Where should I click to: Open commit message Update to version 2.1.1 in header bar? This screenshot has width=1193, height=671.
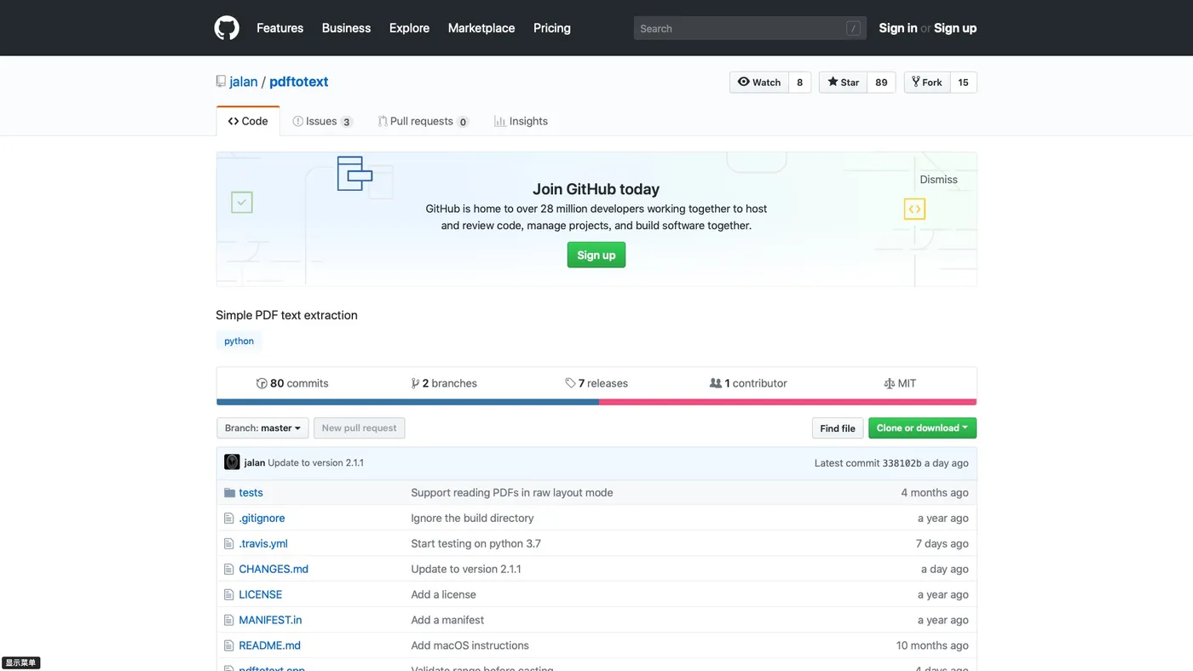pyautogui.click(x=315, y=462)
